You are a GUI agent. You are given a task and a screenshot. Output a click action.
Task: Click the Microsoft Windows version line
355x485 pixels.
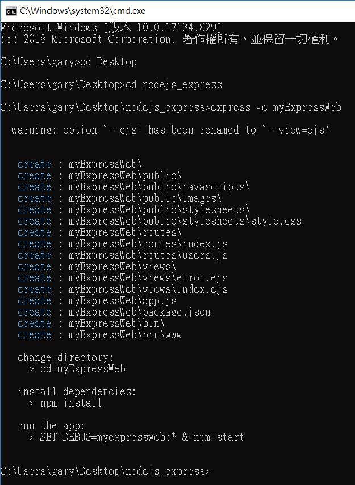coord(111,27)
